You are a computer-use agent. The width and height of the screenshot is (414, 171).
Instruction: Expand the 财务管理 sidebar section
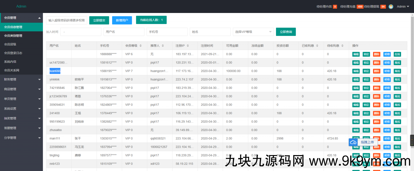(x=22, y=79)
